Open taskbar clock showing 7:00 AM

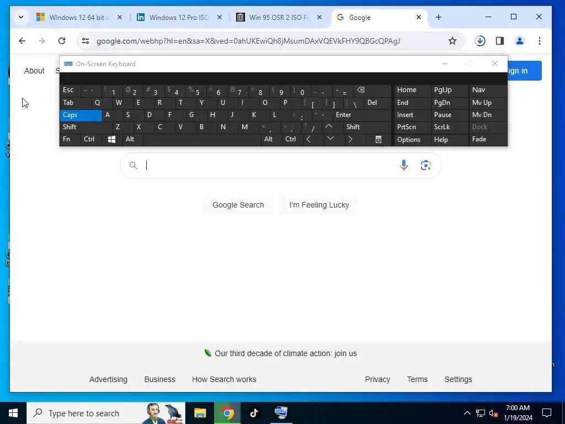(x=518, y=413)
